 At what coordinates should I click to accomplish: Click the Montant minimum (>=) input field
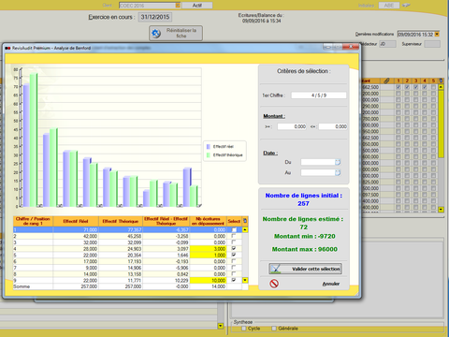(292, 126)
